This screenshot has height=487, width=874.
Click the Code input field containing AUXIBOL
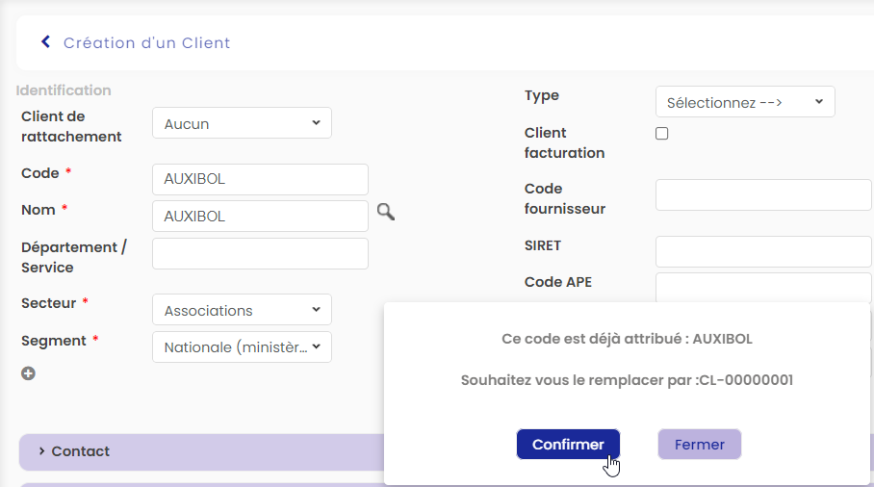(x=260, y=179)
